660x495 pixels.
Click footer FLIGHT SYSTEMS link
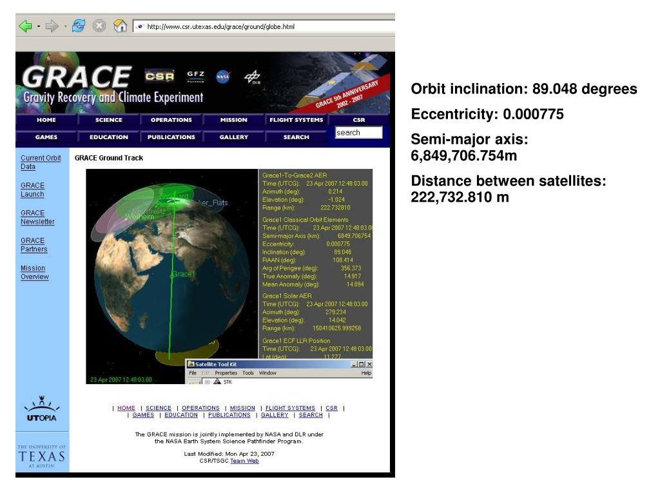[290, 408]
